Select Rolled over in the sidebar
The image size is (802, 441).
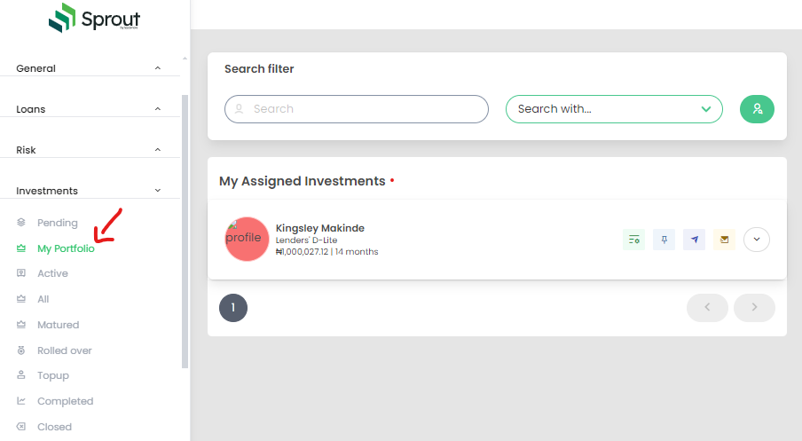tap(64, 350)
